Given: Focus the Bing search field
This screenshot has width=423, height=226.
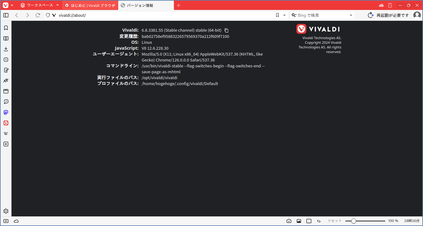Looking at the screenshot, I should (323, 15).
